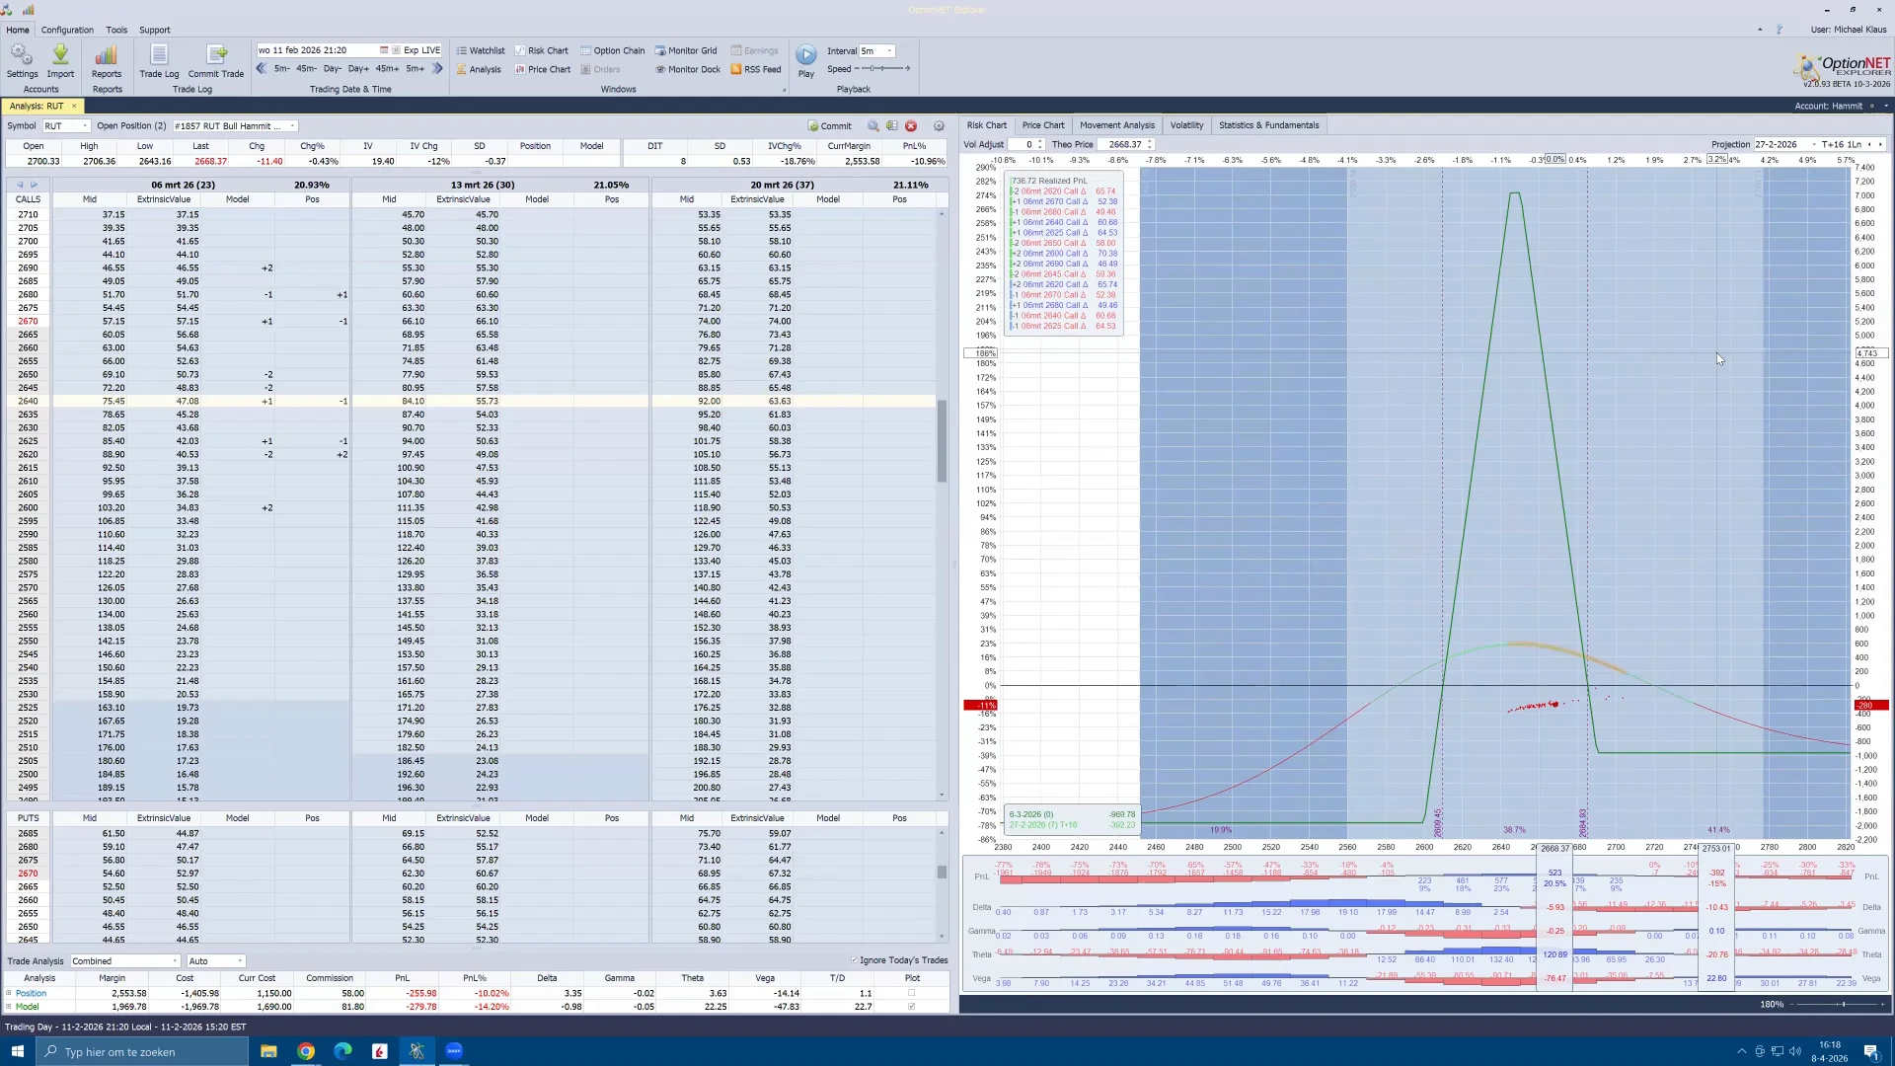Switch to the Movement Analysis tab
This screenshot has width=1895, height=1066.
click(1117, 125)
